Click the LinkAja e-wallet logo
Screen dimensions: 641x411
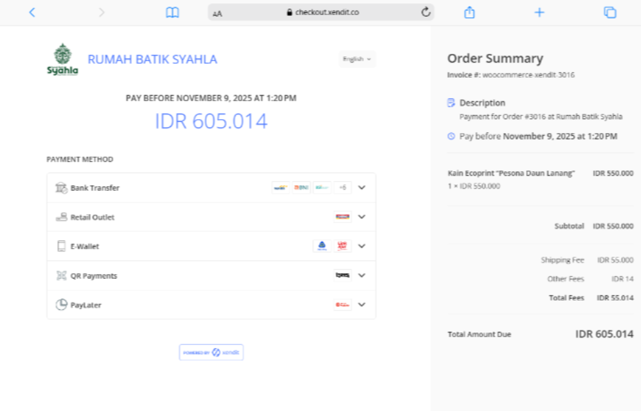pos(342,246)
